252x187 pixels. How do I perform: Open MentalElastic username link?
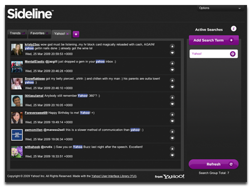tap(35, 62)
